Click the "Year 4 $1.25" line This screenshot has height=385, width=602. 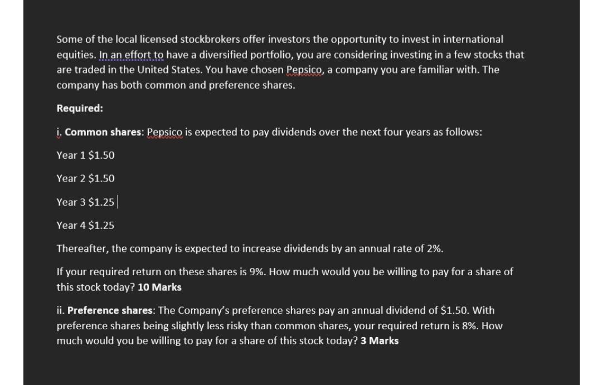[85, 225]
